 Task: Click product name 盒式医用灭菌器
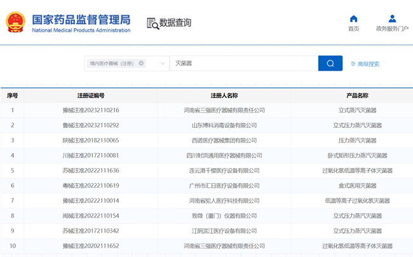(x=357, y=186)
